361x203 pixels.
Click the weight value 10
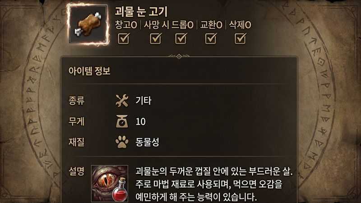[x=140, y=121]
